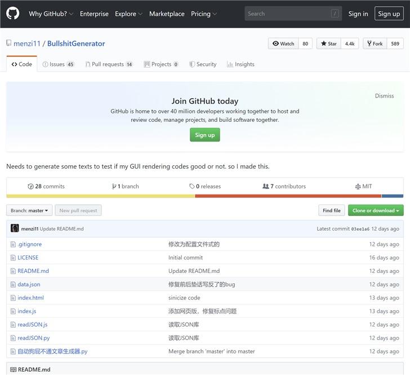Image resolution: width=410 pixels, height=375 pixels.
Task: Expand the Explore menu
Action: [128, 14]
